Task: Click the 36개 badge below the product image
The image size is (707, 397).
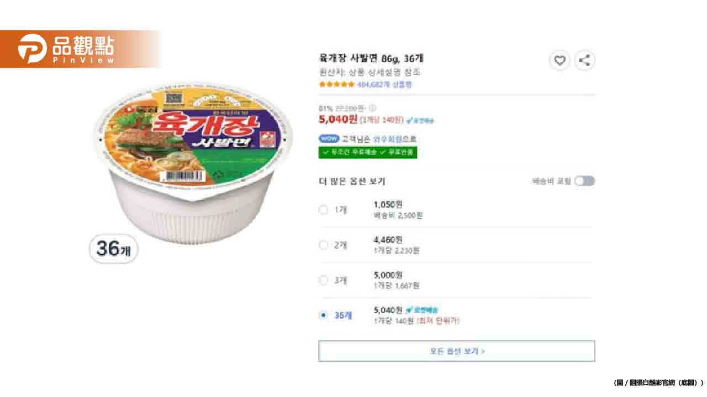Action: [x=113, y=249]
